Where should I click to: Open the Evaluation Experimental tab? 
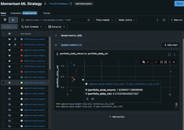pyautogui.click(x=24, y=13)
